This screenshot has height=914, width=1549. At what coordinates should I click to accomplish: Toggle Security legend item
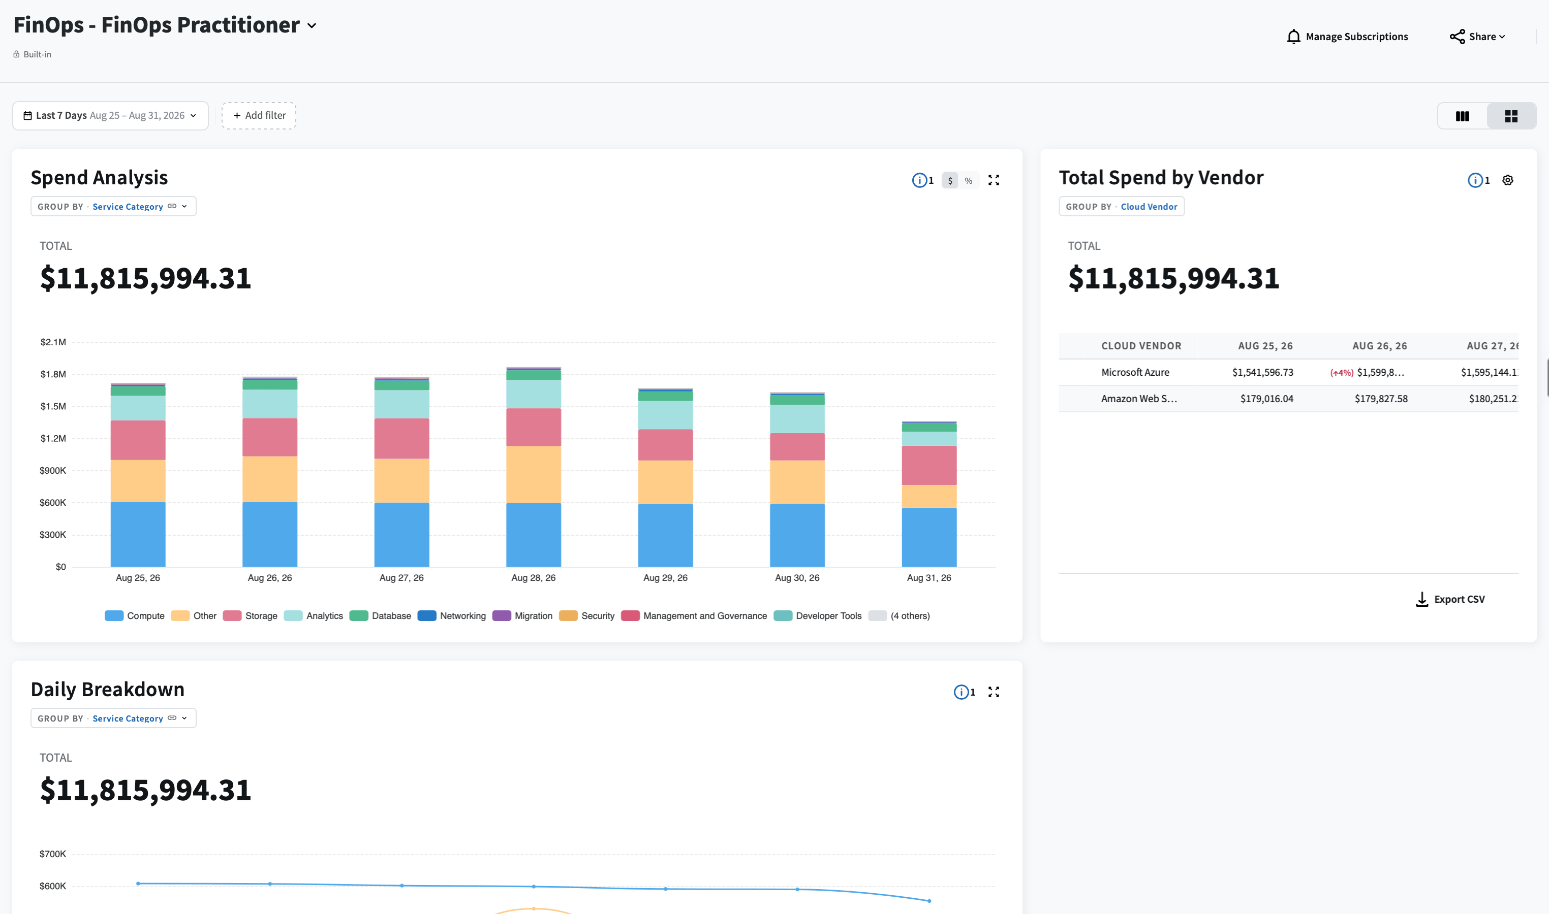[x=587, y=616]
